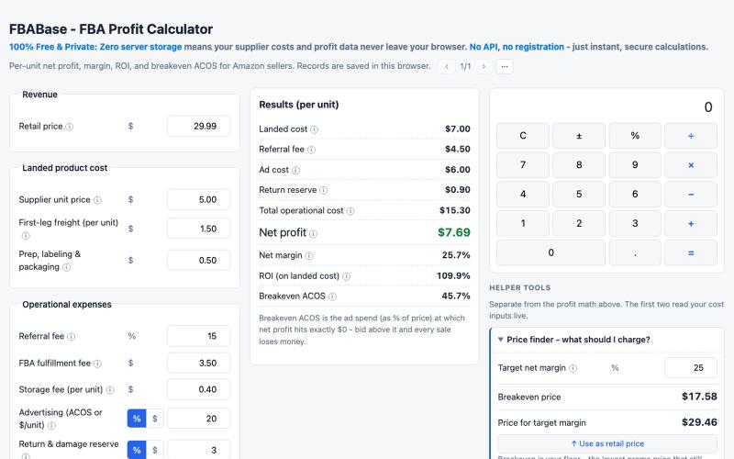Click info icon next to Storage fee (per unit)

click(x=110, y=389)
